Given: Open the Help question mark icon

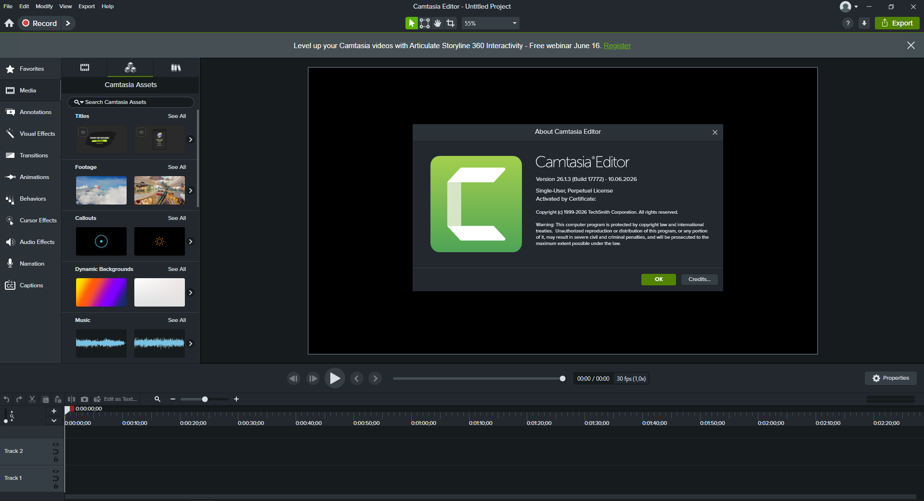Looking at the screenshot, I should [x=848, y=23].
